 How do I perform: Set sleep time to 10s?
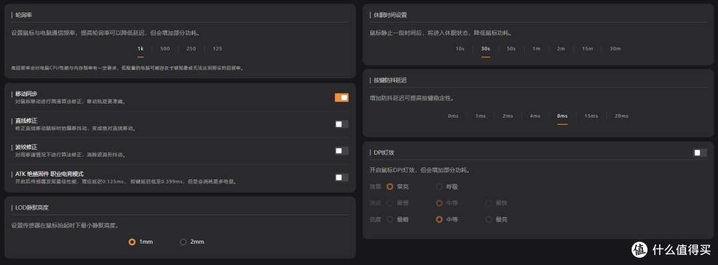pos(460,48)
